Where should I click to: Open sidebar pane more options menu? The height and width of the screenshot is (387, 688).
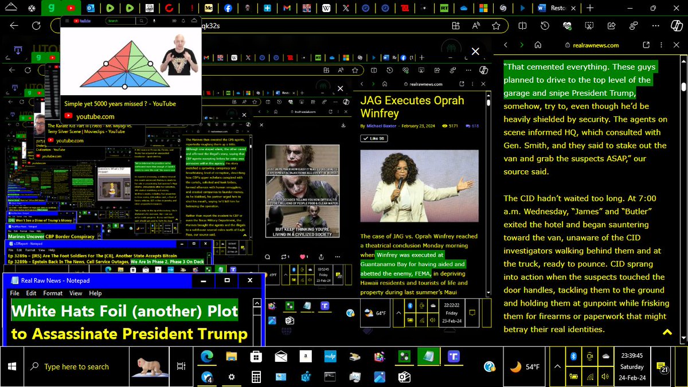coord(662,45)
